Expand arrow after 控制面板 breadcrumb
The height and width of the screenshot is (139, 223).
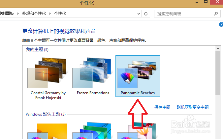pyautogui.click(x=18, y=14)
